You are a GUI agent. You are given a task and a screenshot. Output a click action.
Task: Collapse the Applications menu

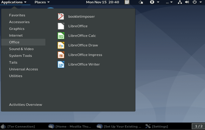[14, 2]
